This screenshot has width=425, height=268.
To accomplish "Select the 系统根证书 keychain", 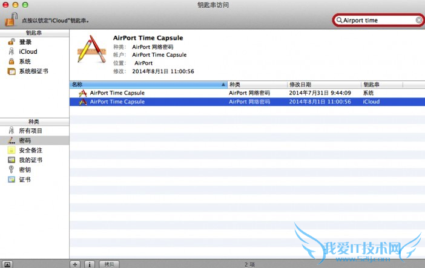I will coord(35,71).
